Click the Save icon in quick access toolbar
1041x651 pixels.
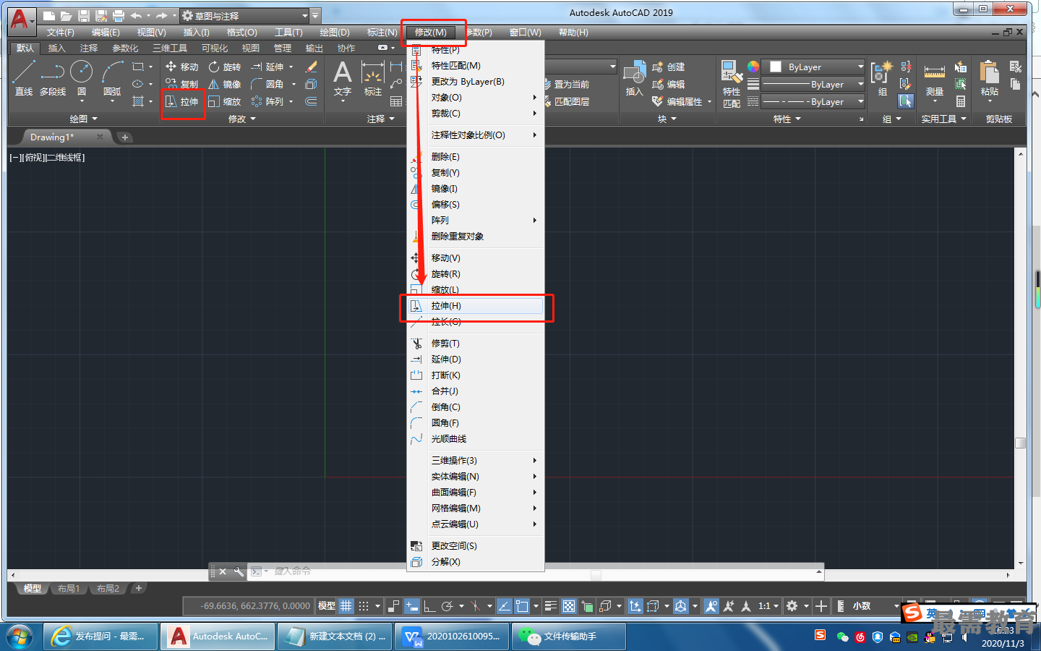coord(83,15)
